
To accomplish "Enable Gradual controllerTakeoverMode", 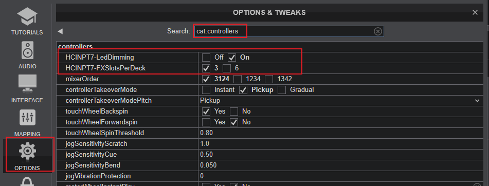I will coord(282,90).
